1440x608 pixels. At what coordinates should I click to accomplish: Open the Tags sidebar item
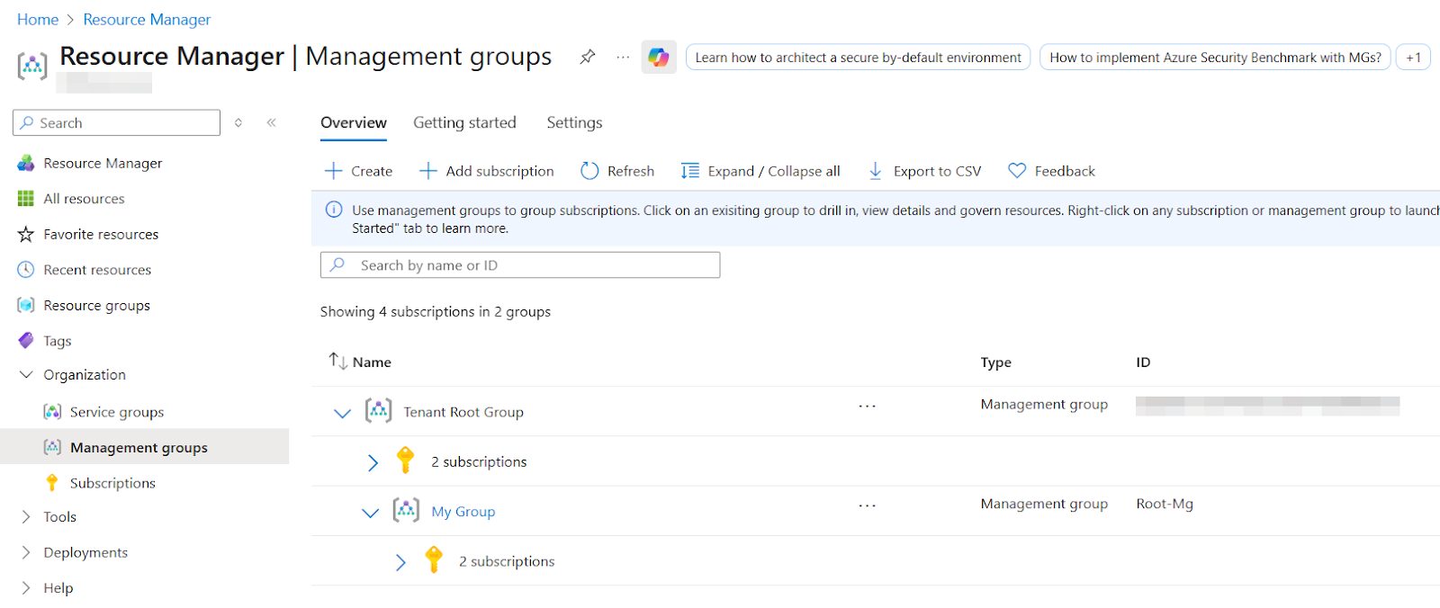[x=58, y=341]
